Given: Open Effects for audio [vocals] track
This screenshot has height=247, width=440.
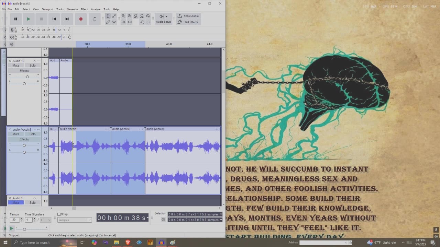Looking at the screenshot, I should coord(24,139).
